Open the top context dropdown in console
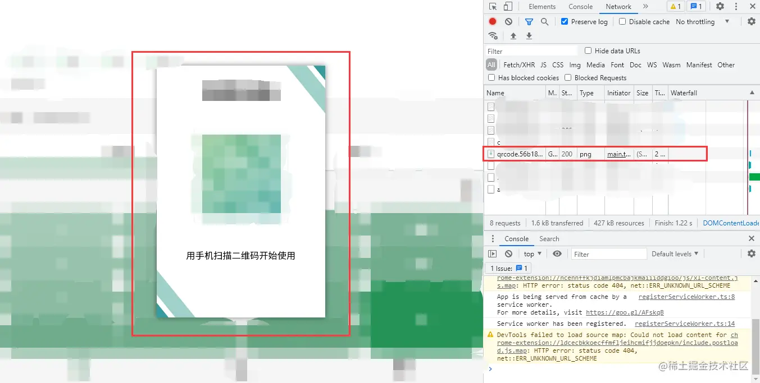 (x=532, y=254)
